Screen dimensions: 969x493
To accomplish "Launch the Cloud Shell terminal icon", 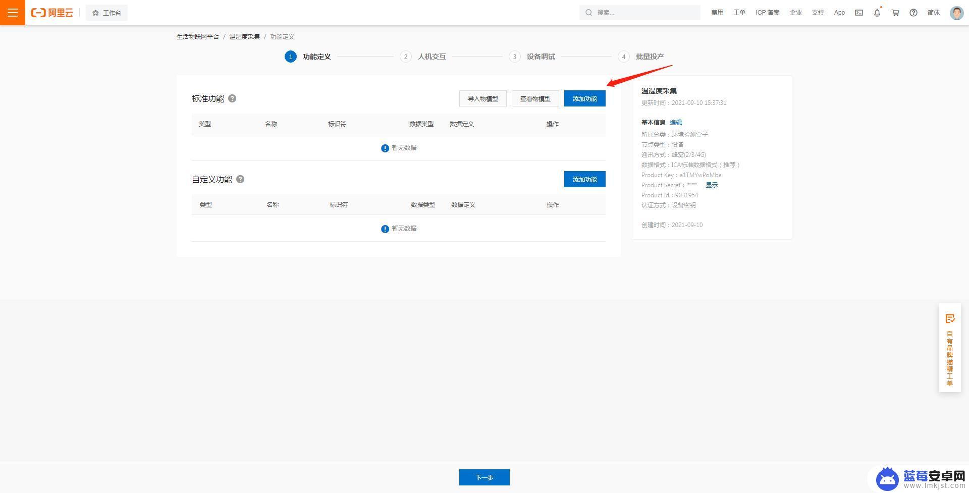I will (x=859, y=13).
